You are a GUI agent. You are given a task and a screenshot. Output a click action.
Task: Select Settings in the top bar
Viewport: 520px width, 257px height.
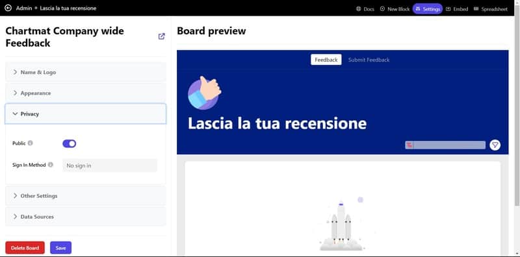tap(428, 9)
